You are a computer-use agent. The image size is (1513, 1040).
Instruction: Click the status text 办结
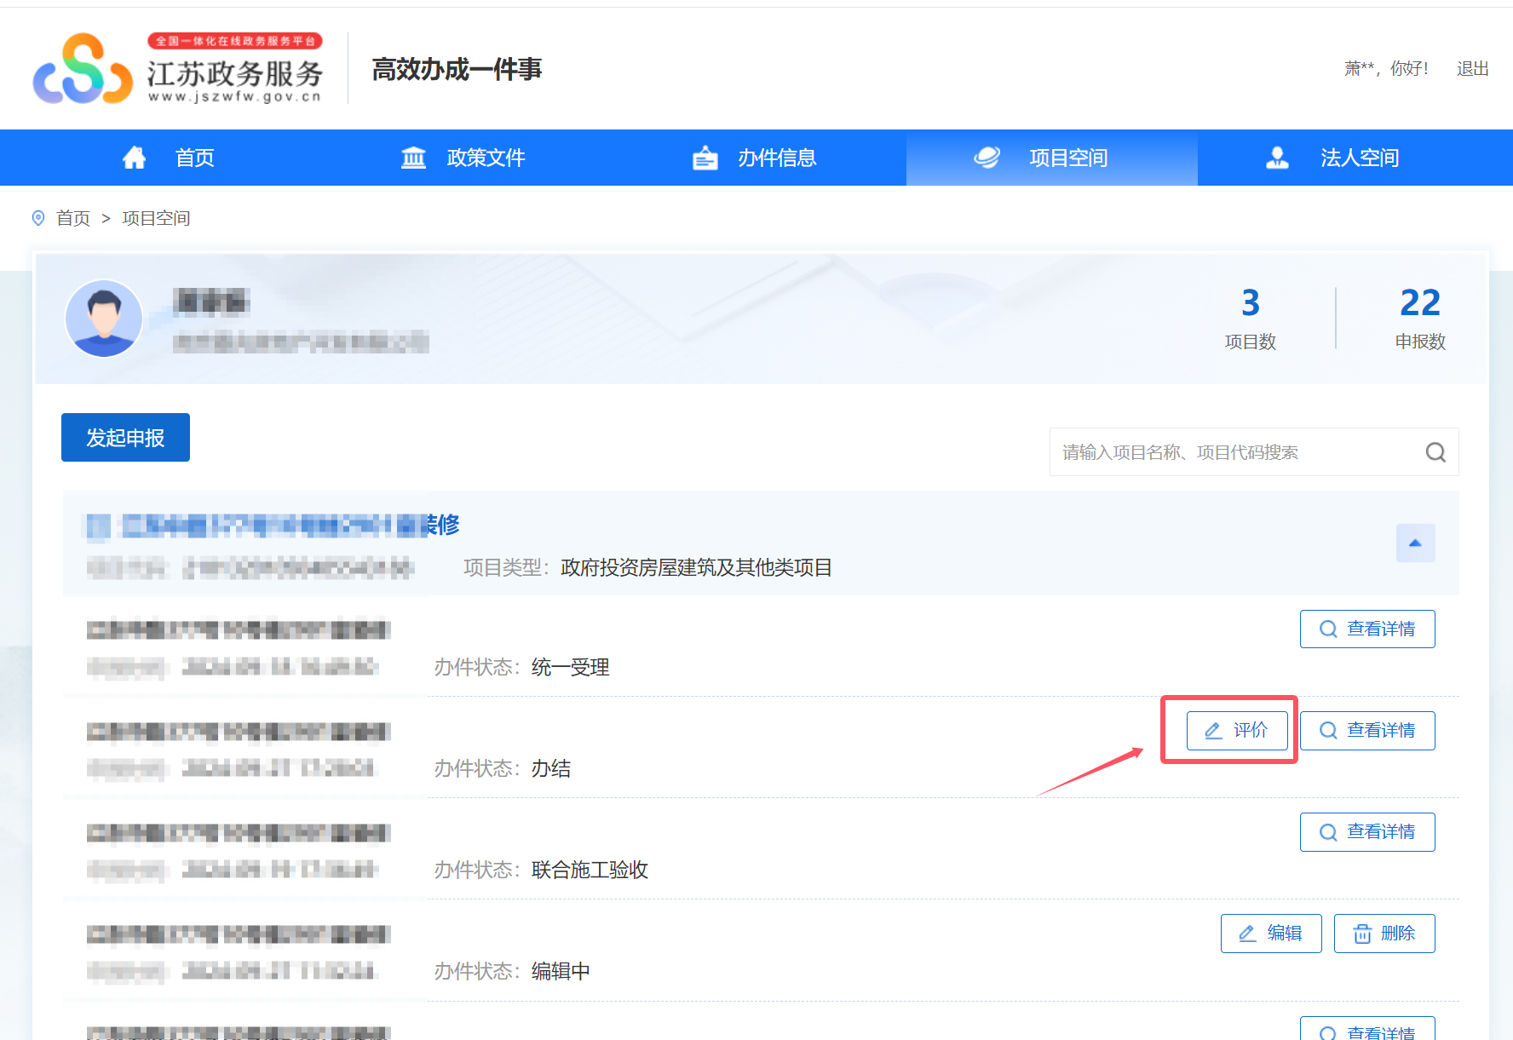tap(550, 768)
